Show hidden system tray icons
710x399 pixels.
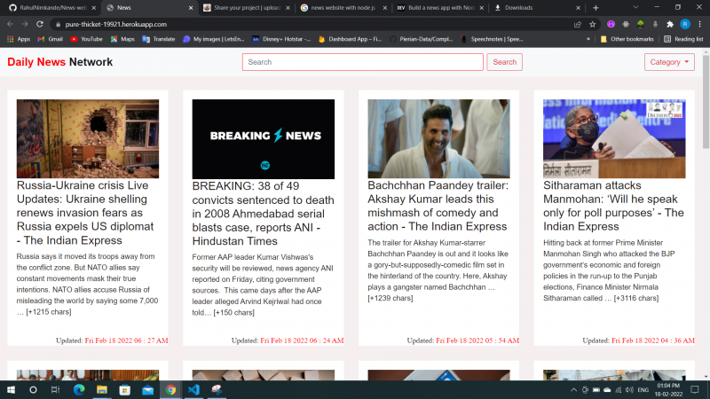(x=573, y=389)
